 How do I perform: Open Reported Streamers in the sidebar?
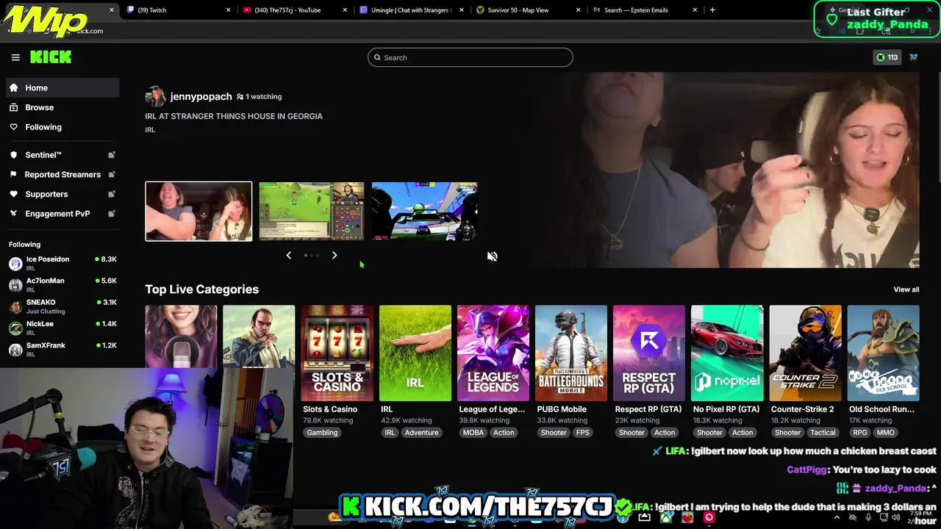(62, 175)
